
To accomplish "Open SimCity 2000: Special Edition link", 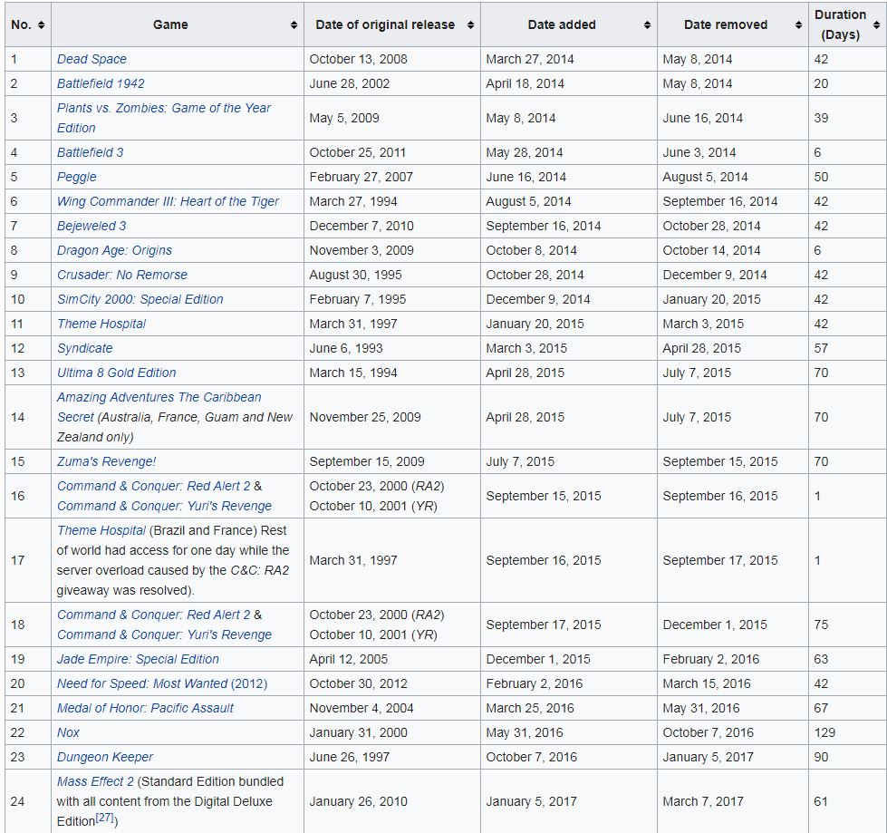I will click(140, 299).
